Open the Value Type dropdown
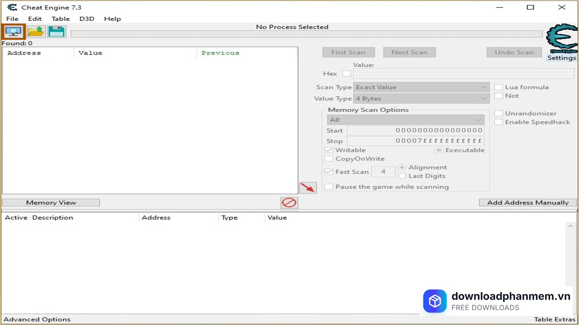 tap(421, 98)
